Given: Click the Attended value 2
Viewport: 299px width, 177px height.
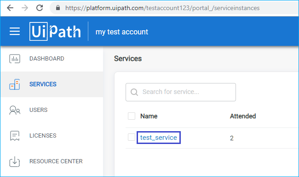Looking at the screenshot, I should [232, 138].
